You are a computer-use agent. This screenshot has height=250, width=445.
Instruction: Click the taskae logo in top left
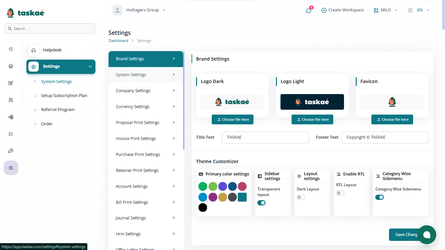point(25,13)
